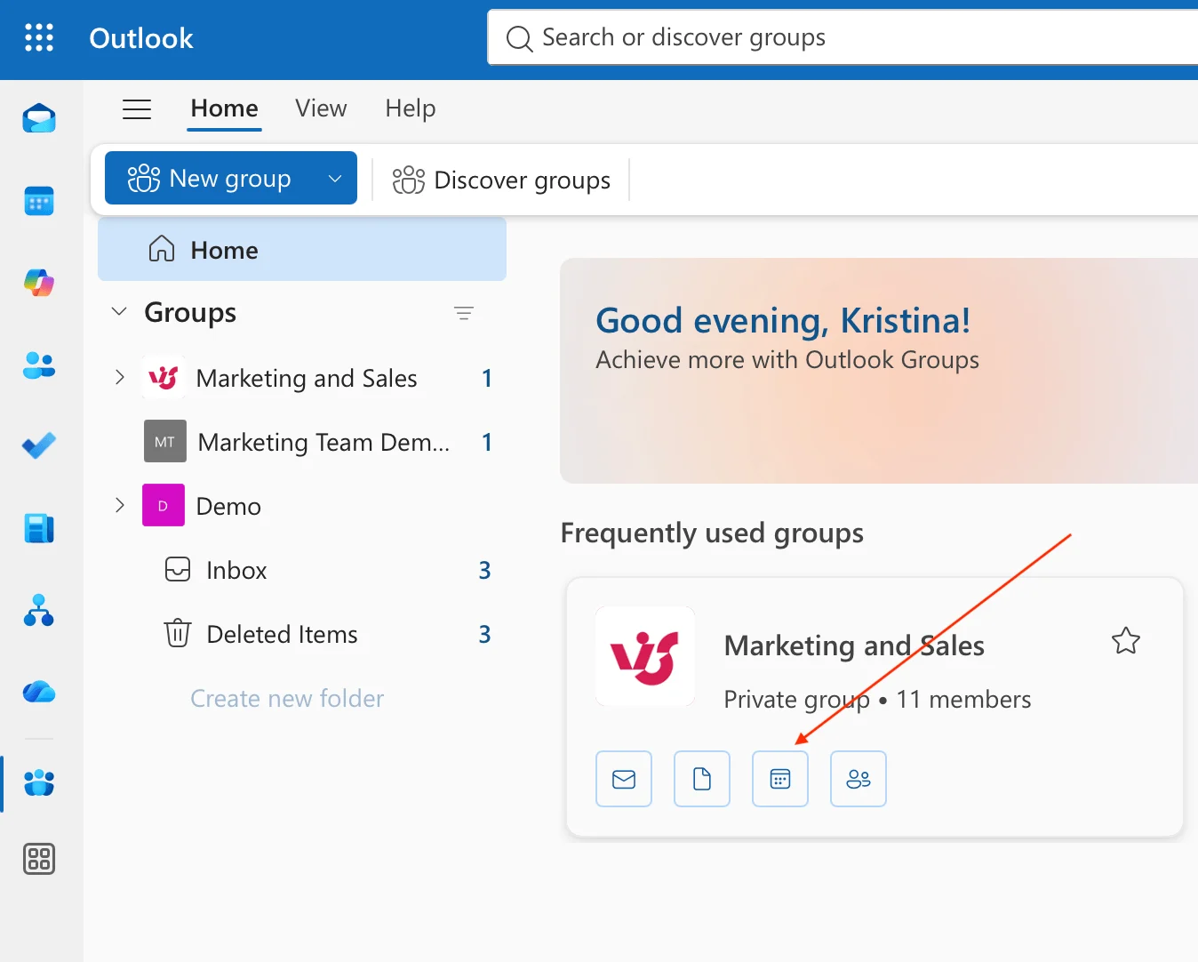Open Mail from the left app rail
The width and height of the screenshot is (1198, 962).
(x=39, y=118)
